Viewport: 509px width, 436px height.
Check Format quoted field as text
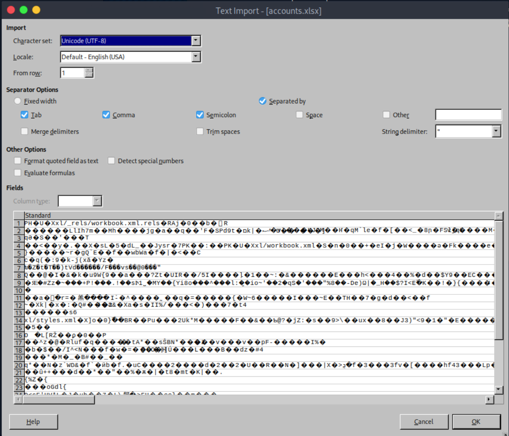17,160
